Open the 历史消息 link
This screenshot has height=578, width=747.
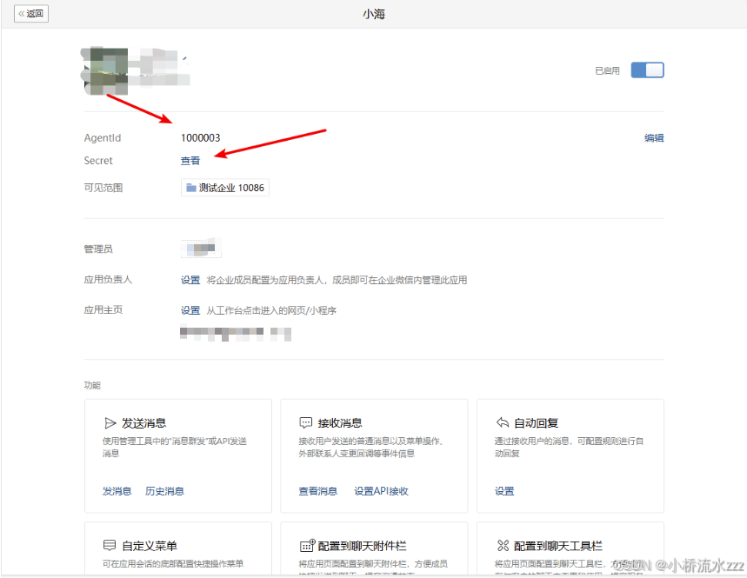click(164, 491)
